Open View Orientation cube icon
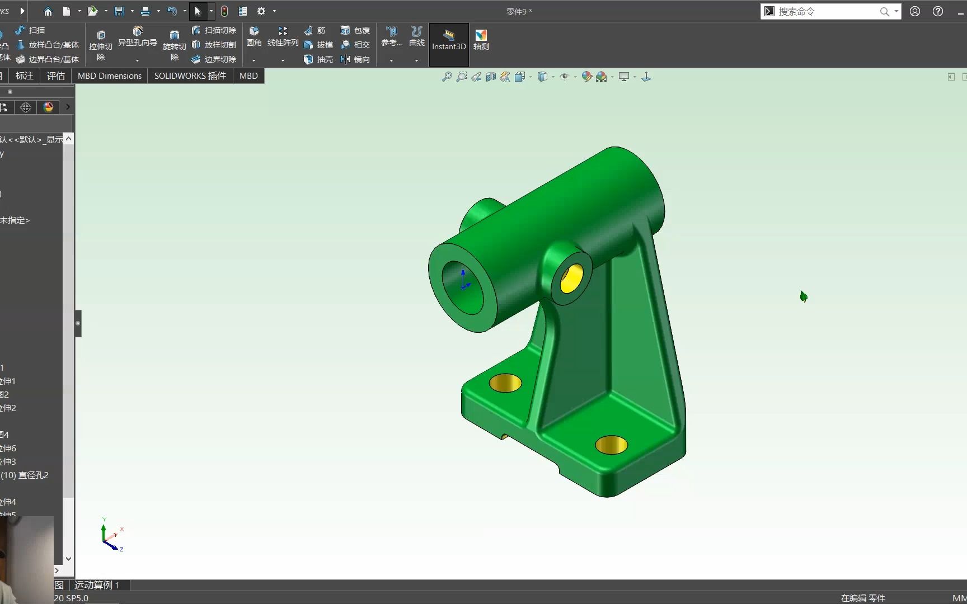This screenshot has height=604, width=967. pyautogui.click(x=520, y=77)
